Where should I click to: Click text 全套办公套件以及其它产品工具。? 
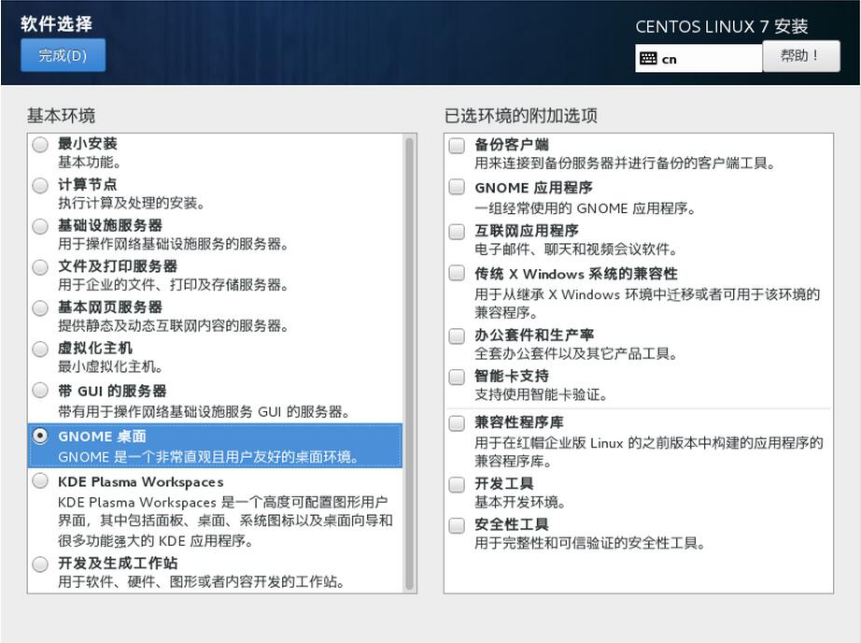576,353
